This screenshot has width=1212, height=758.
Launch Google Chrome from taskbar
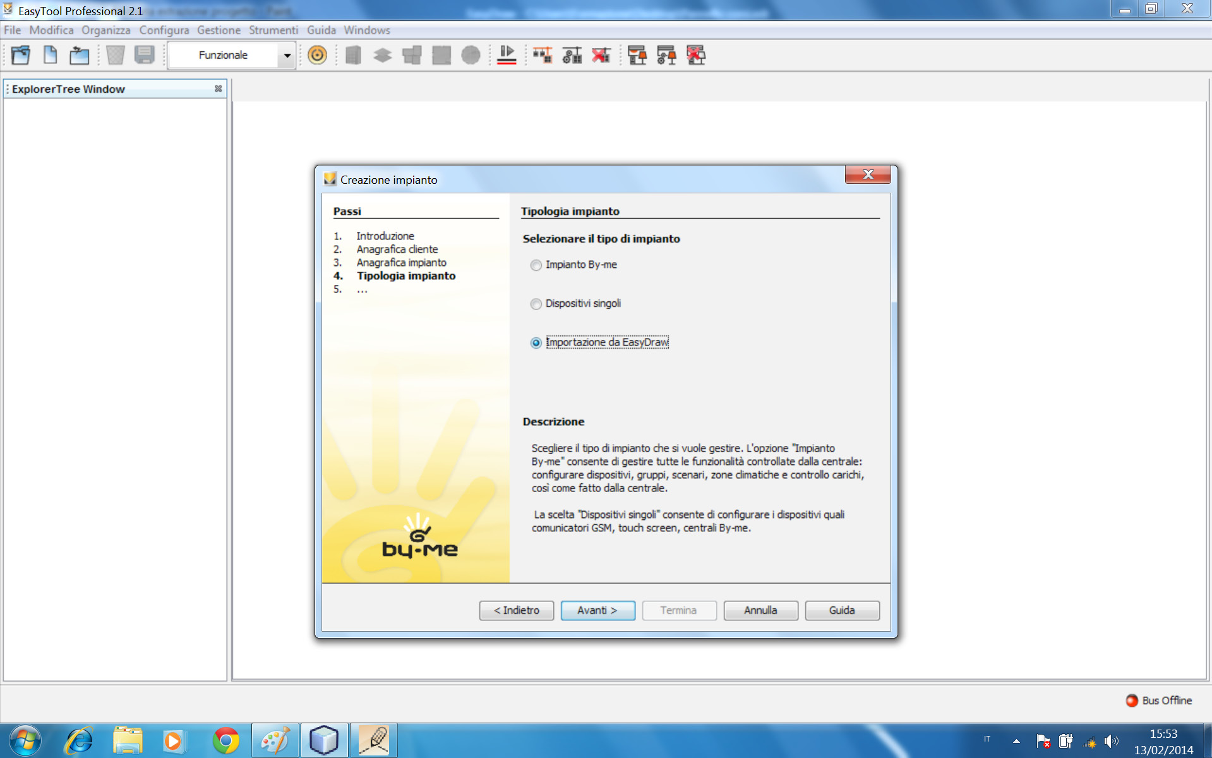coord(225,740)
